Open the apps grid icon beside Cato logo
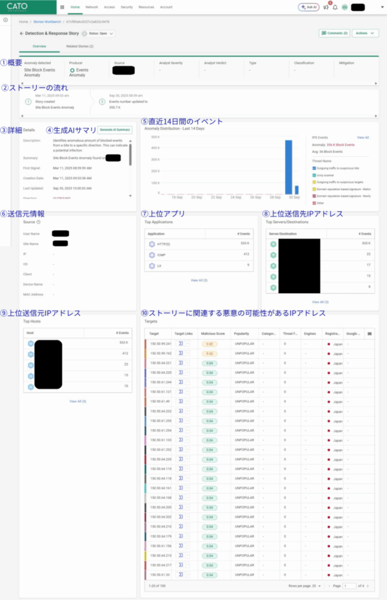 coord(62,7)
